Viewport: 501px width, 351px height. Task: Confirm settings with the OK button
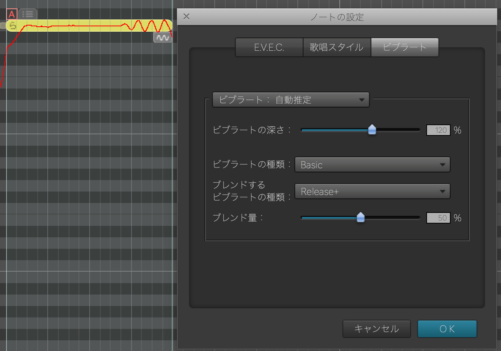447,329
